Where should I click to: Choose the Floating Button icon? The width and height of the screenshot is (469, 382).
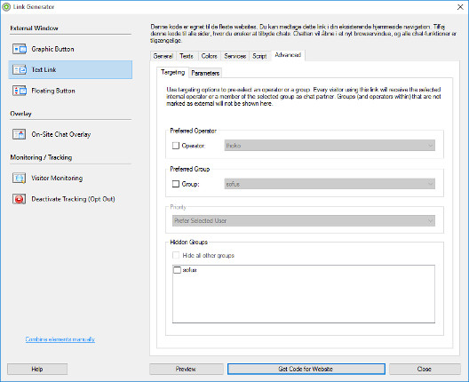(20, 91)
